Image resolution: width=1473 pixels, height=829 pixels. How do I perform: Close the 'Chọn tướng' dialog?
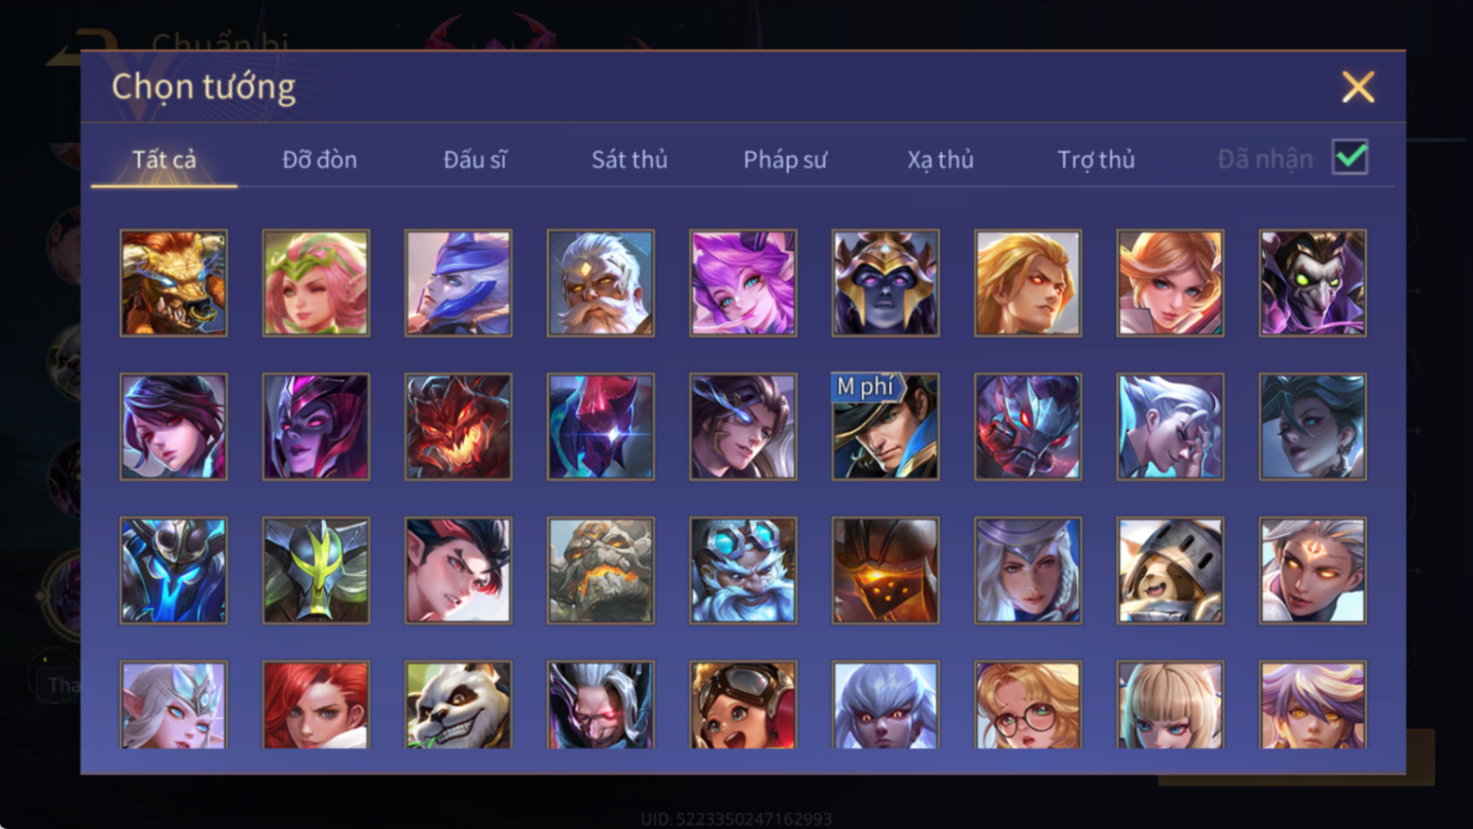click(x=1358, y=87)
